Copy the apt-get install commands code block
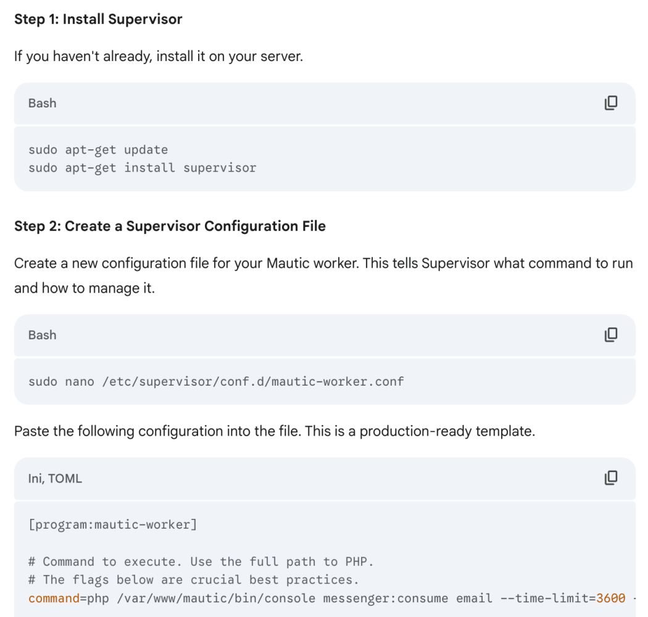Screen dimensions: 648x617 610,103
